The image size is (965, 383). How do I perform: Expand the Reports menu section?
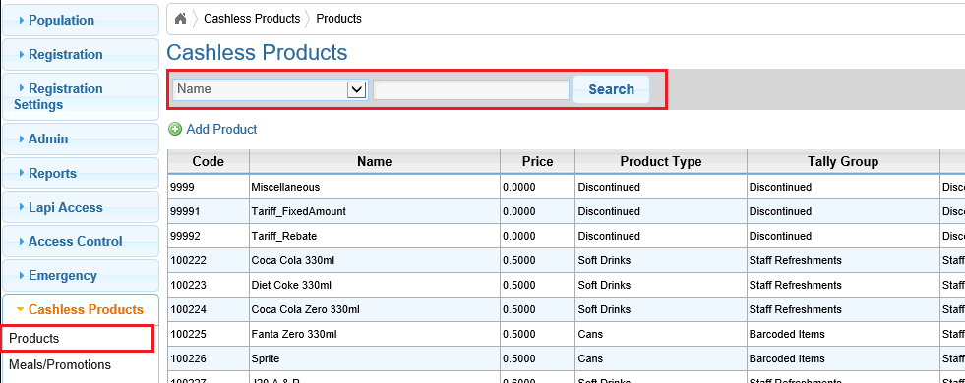(x=81, y=174)
